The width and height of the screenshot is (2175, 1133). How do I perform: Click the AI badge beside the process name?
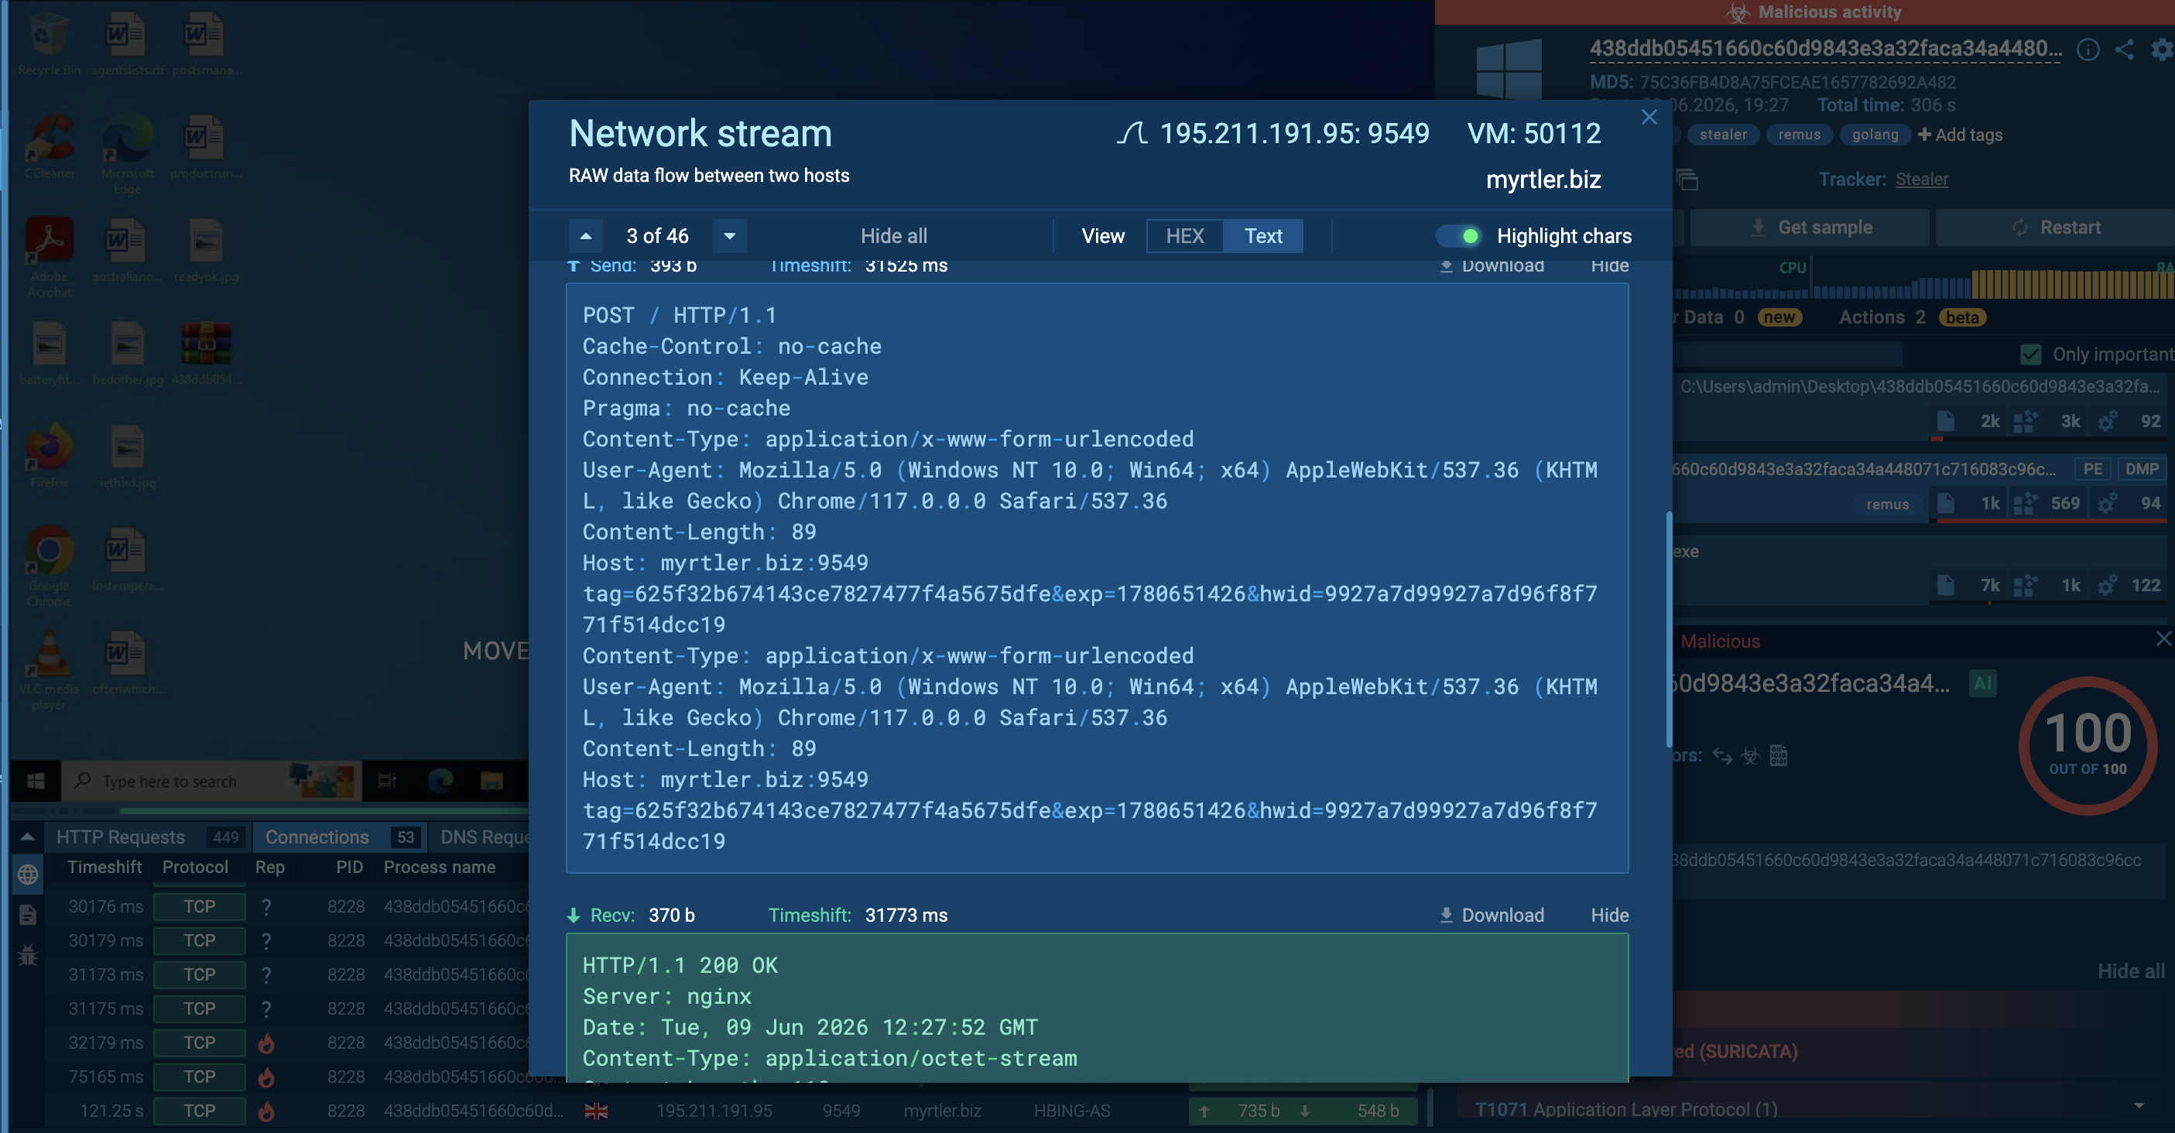click(1982, 683)
